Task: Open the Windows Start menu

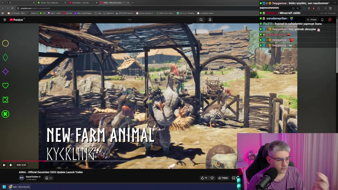Action: click(x=4, y=187)
